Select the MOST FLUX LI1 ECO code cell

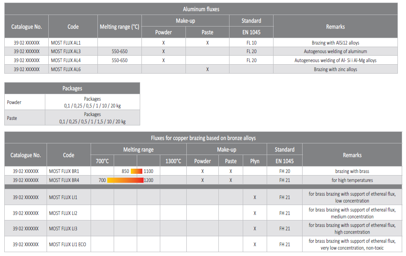click(x=68, y=244)
